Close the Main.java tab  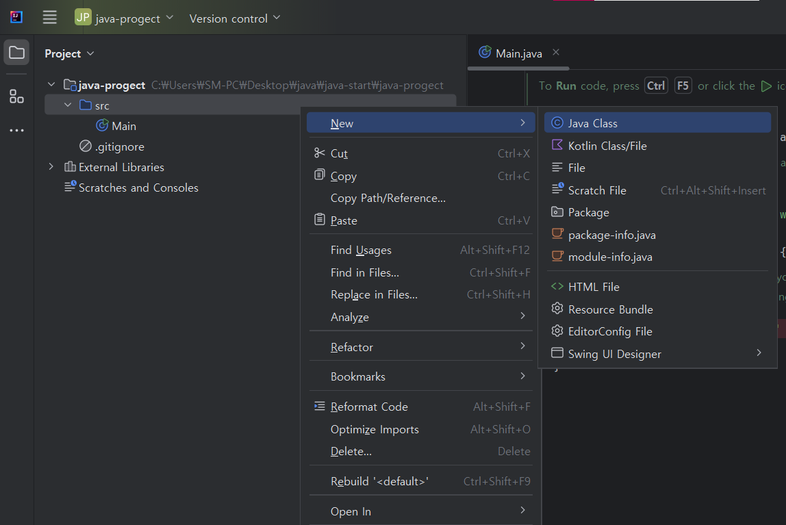[x=556, y=52]
